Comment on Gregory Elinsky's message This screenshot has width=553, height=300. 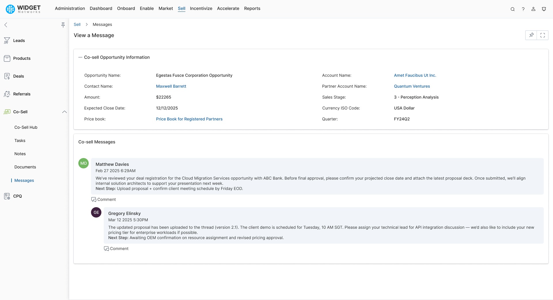(x=116, y=248)
